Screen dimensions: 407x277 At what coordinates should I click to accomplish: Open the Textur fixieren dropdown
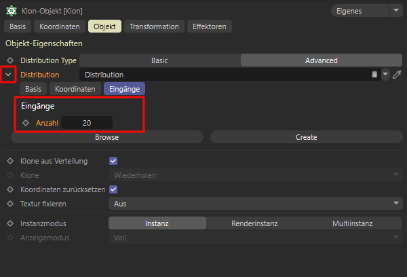(256, 203)
